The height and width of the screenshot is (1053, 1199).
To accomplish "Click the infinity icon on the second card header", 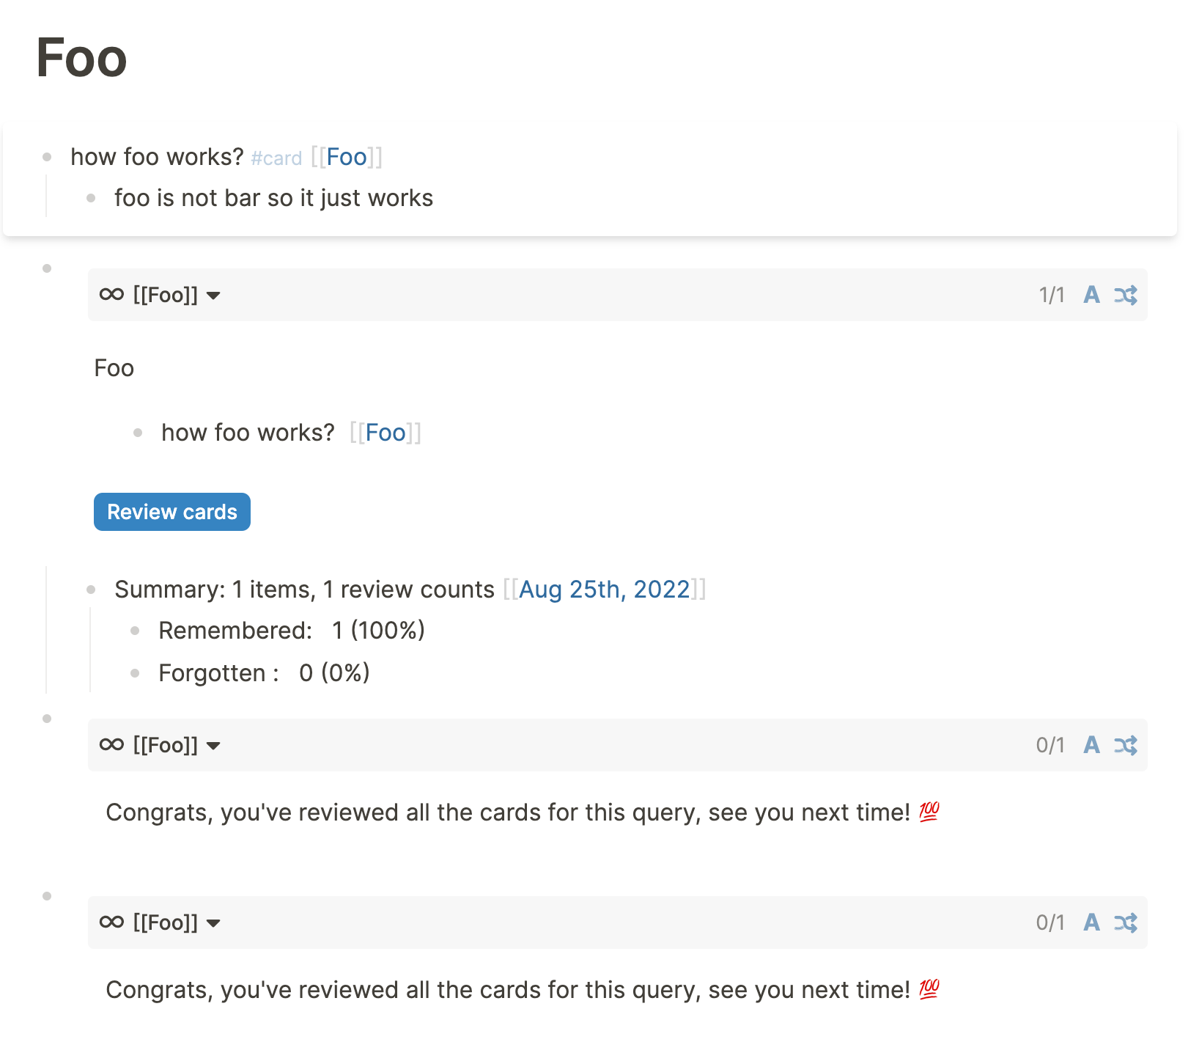I will coord(110,745).
